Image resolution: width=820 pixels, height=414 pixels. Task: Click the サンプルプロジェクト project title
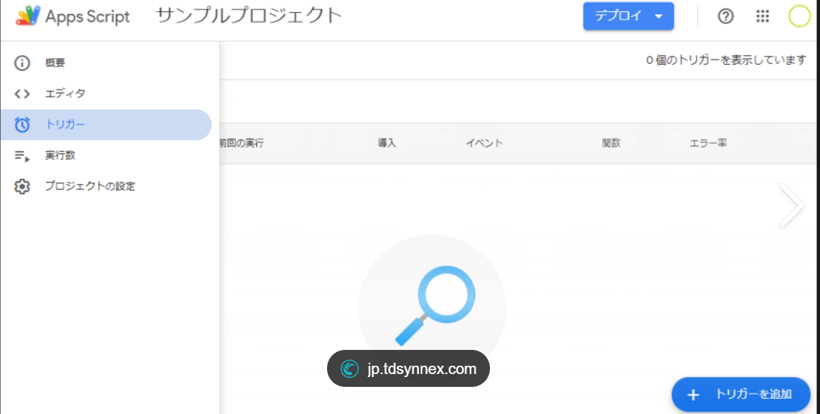(249, 17)
